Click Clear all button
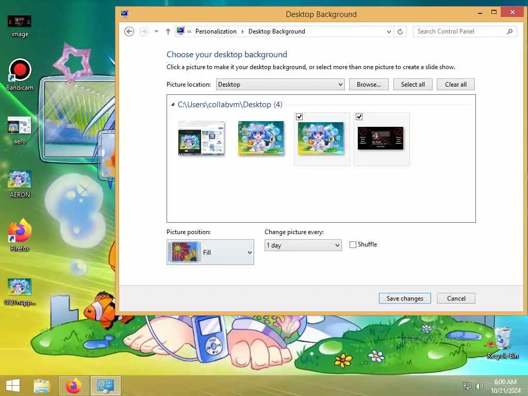 pyautogui.click(x=456, y=85)
